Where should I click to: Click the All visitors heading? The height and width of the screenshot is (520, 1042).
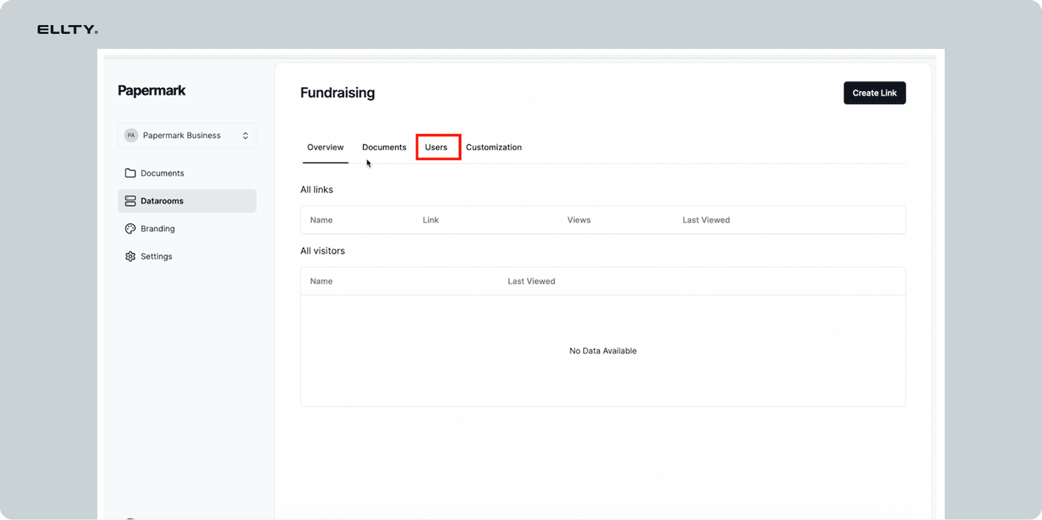coord(323,251)
